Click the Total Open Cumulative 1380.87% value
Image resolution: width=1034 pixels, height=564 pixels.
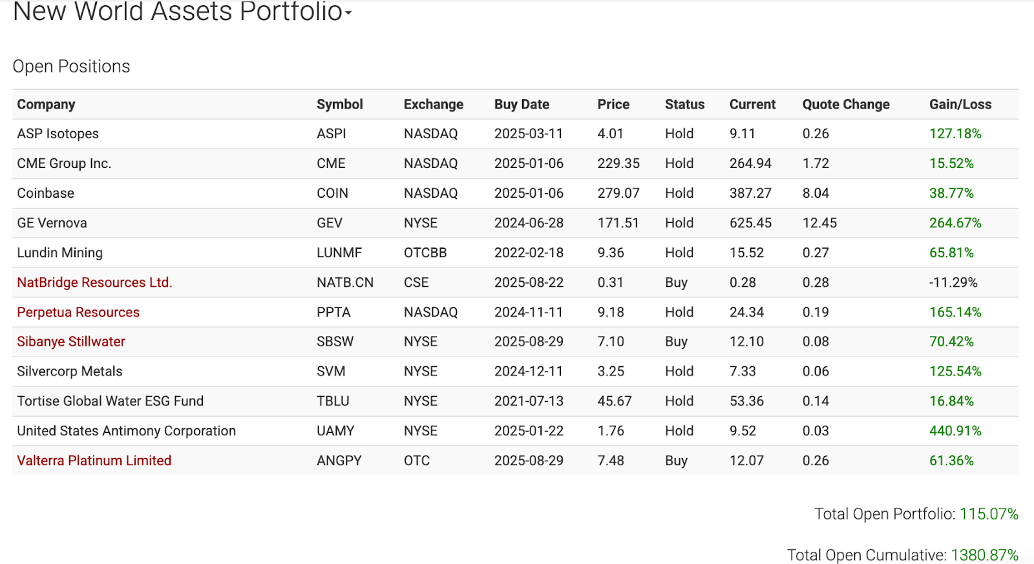(x=984, y=555)
